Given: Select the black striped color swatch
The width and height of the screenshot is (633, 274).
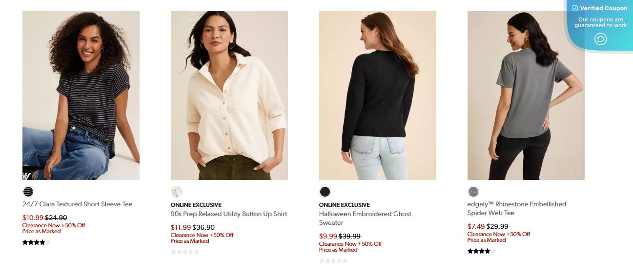Looking at the screenshot, I should [28, 192].
